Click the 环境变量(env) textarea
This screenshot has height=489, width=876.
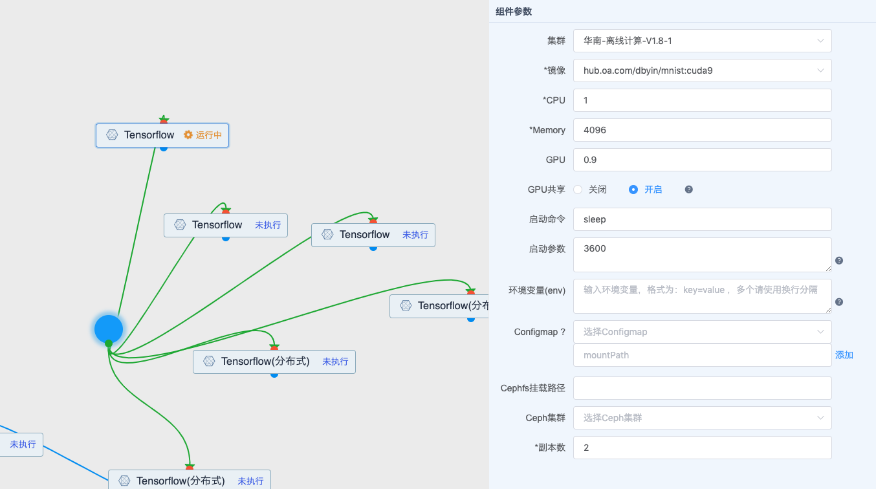click(702, 296)
